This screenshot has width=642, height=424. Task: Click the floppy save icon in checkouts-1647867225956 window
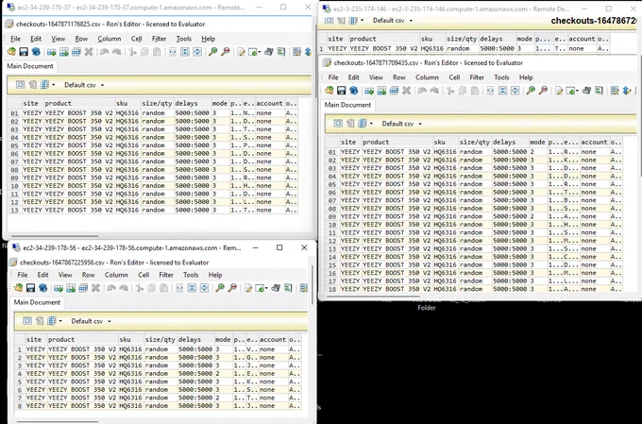pos(31,288)
